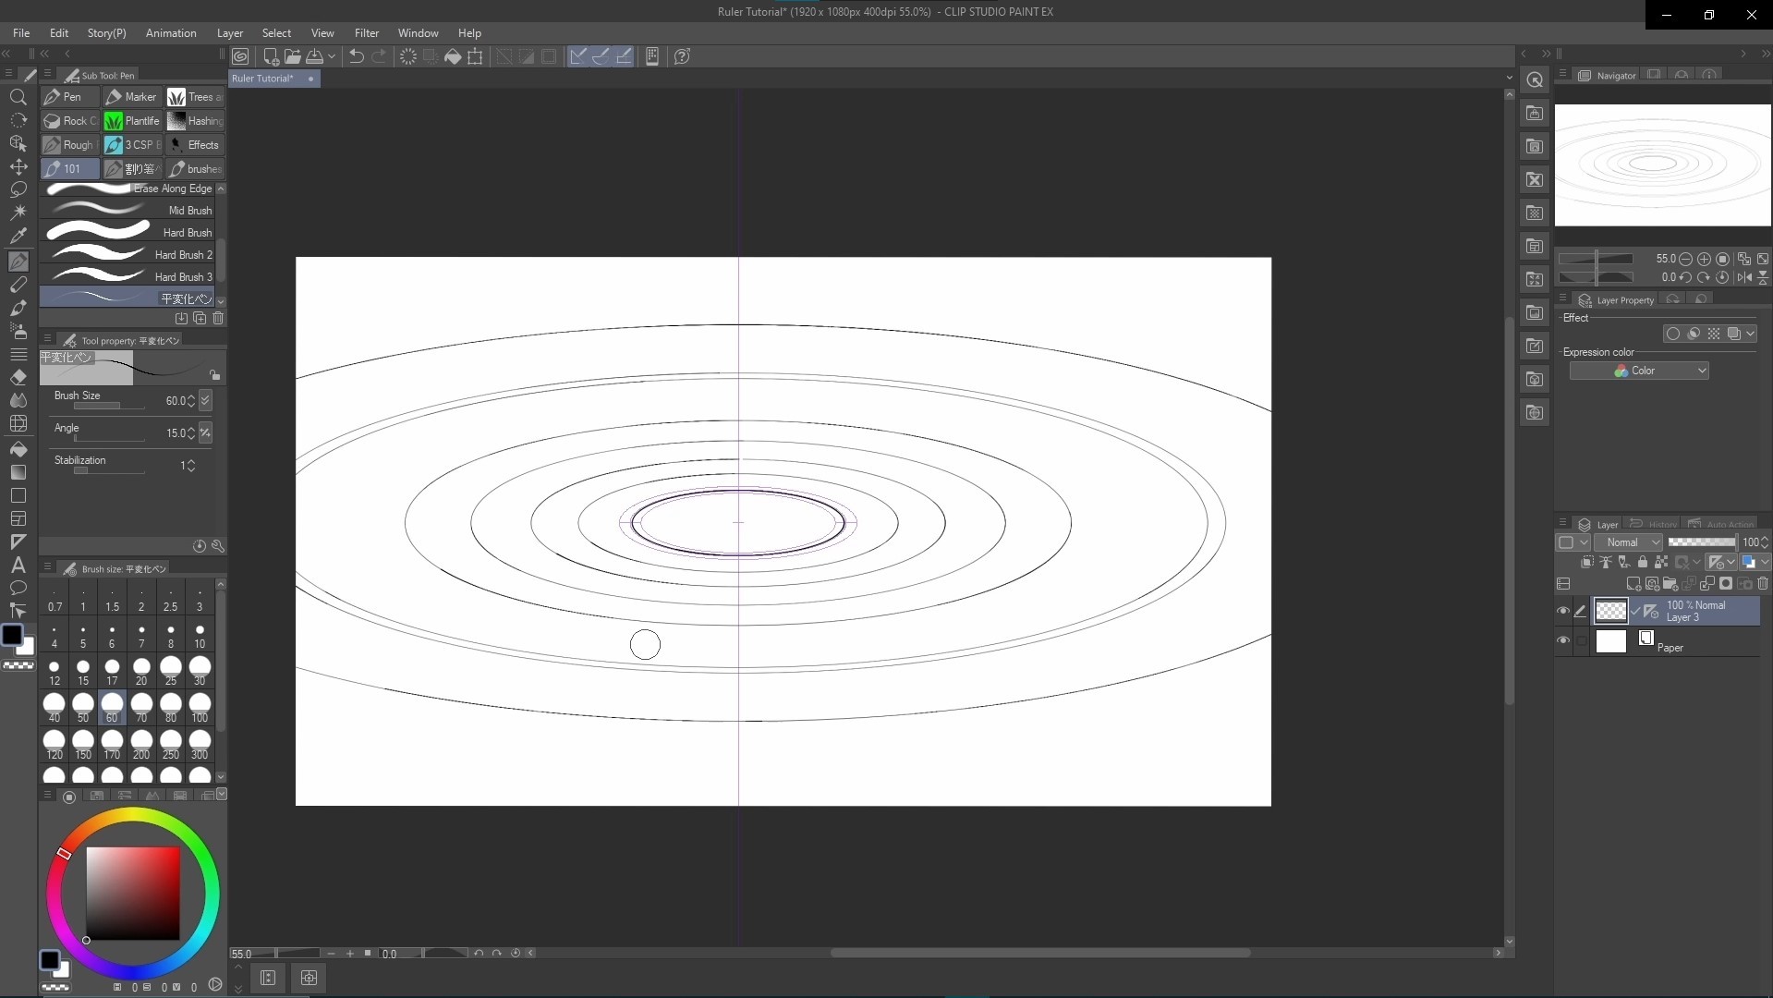Choose the Marker sub tool group

click(131, 97)
